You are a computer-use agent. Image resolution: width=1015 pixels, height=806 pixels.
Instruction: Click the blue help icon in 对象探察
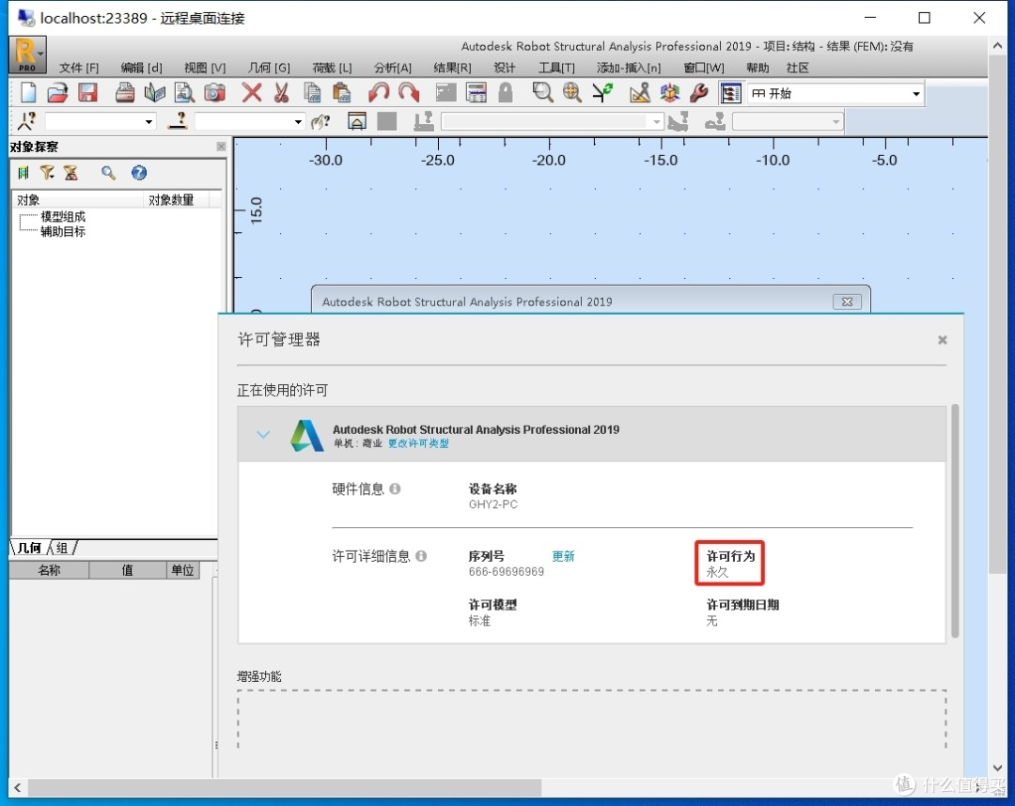click(138, 173)
